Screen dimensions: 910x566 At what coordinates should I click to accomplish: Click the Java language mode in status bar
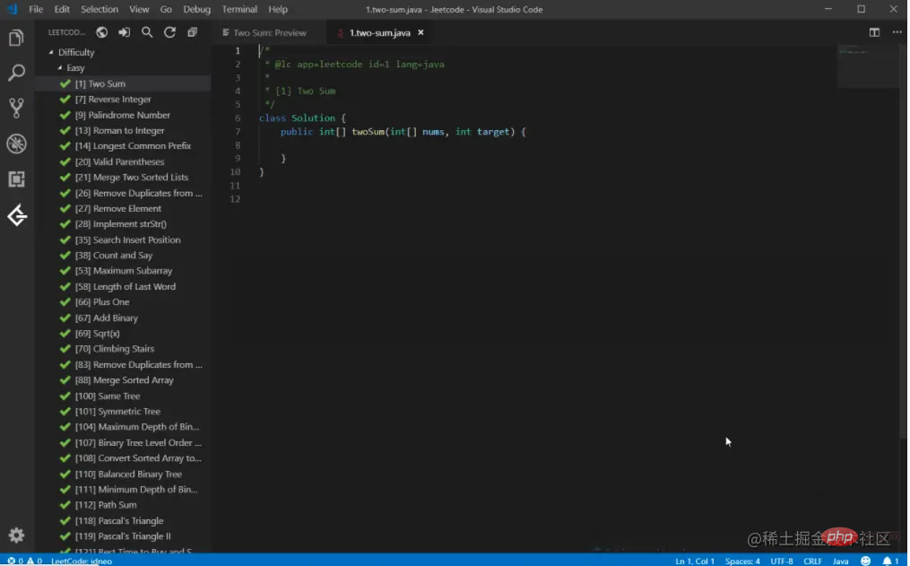(840, 561)
